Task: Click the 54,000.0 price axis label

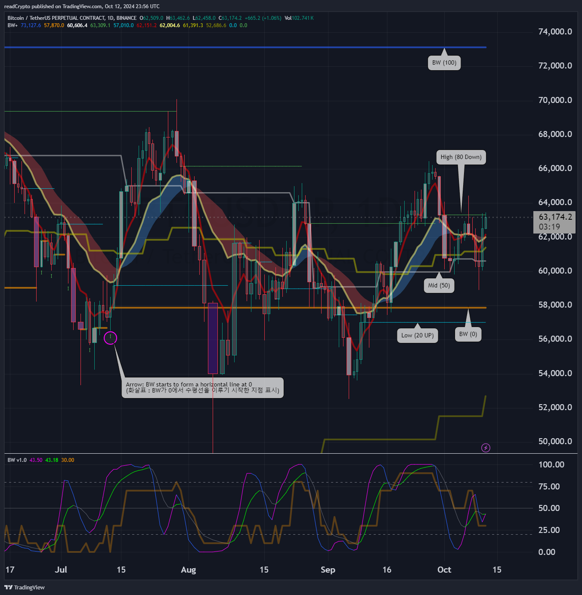Action: click(x=555, y=373)
